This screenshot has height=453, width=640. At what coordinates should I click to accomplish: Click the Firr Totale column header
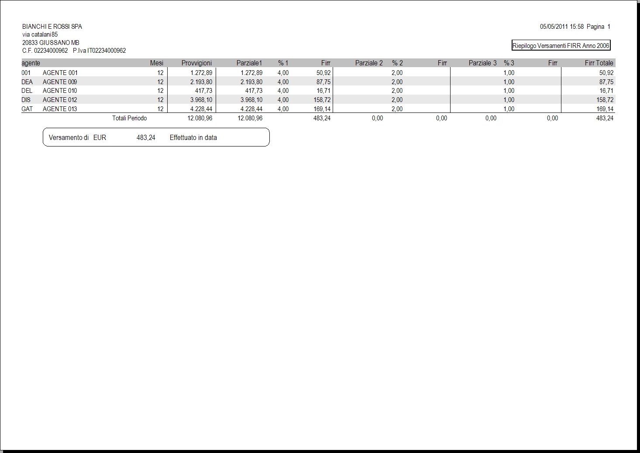coord(599,63)
